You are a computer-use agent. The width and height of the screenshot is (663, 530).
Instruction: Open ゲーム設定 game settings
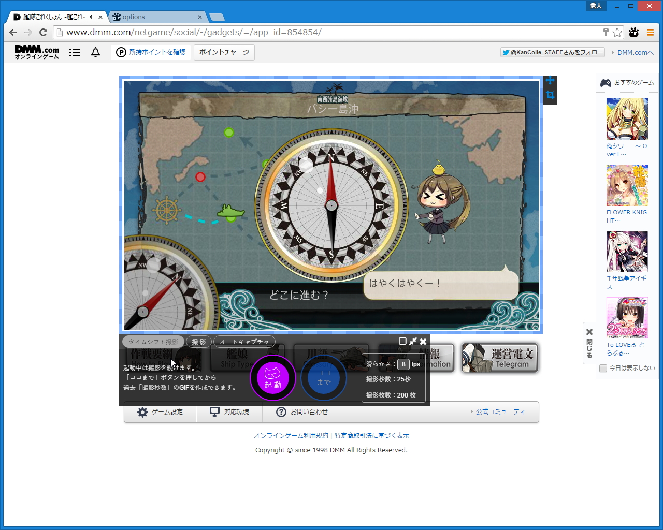161,412
